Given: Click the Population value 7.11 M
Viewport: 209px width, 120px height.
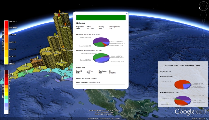Looking at the screenshot, I should (89, 27).
